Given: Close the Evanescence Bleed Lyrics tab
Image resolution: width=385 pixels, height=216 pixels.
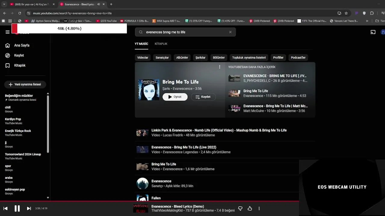Looking at the screenshot, I should click(x=103, y=4).
